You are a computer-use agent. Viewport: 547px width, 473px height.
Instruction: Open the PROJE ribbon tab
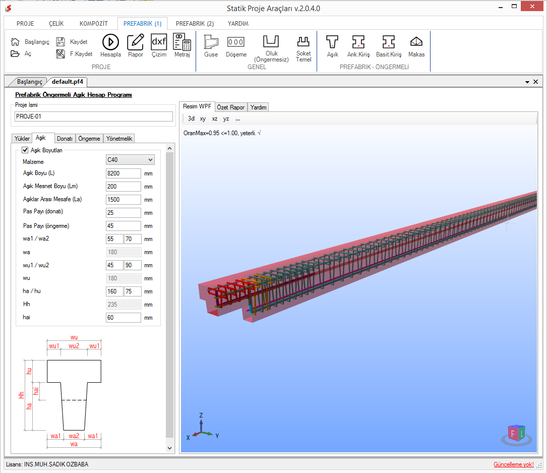pos(26,24)
